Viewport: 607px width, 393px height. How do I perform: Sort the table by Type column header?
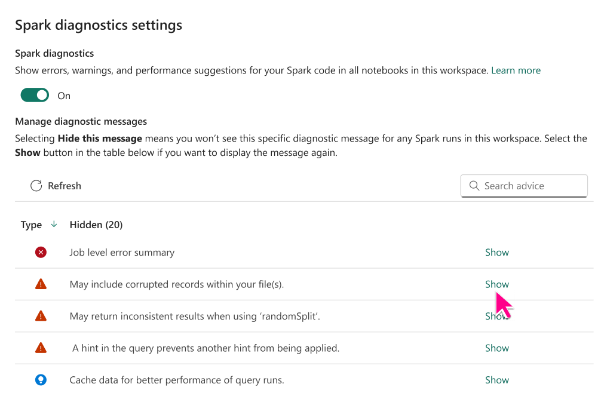[x=31, y=225]
